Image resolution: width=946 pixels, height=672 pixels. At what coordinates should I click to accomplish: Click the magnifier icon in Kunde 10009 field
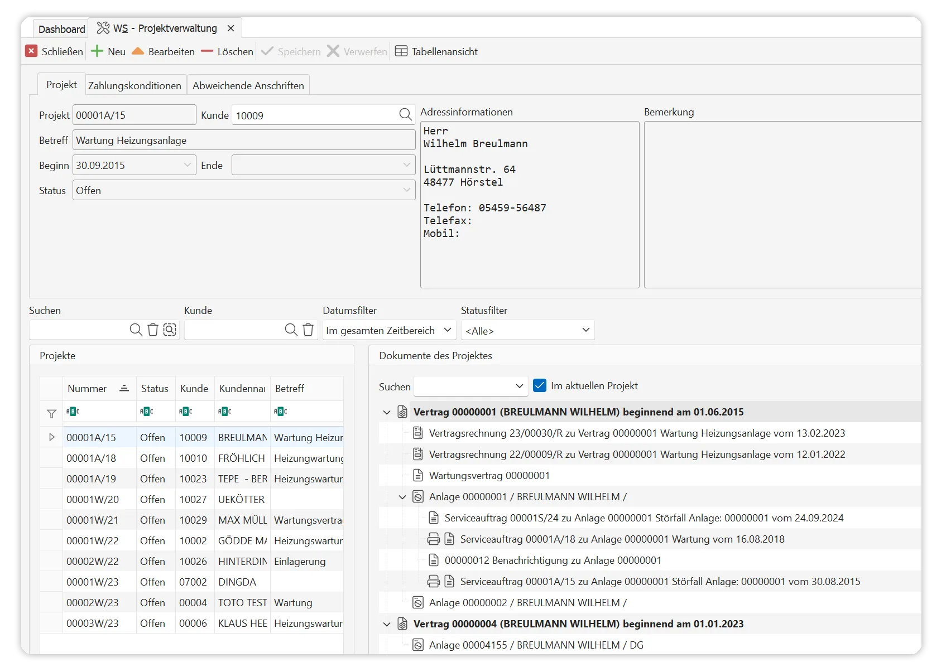405,115
